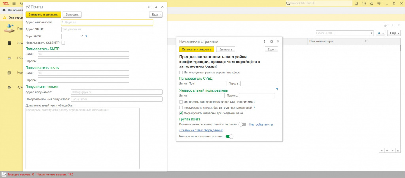Focus Пароль field under Пользователь SMTP

pos(83,61)
